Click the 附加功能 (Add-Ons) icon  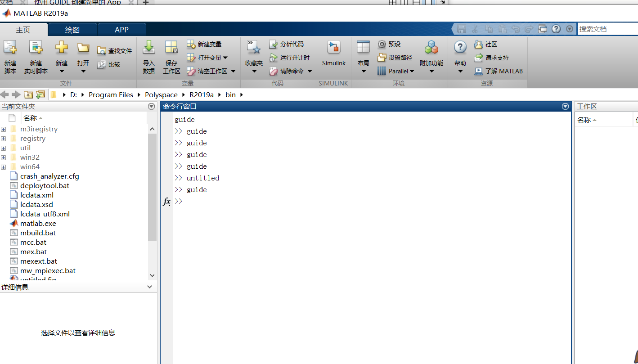pyautogui.click(x=431, y=47)
